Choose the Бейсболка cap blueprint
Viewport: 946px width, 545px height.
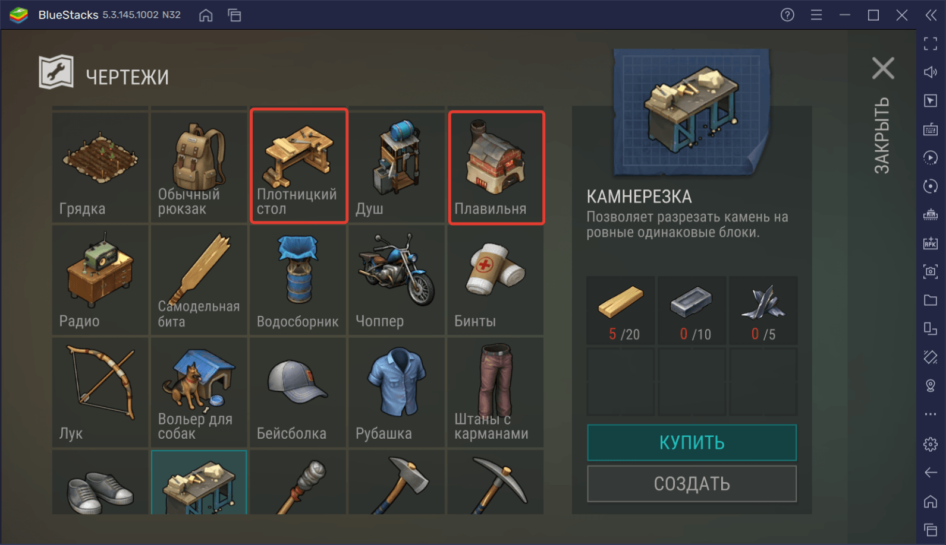pyautogui.click(x=298, y=392)
